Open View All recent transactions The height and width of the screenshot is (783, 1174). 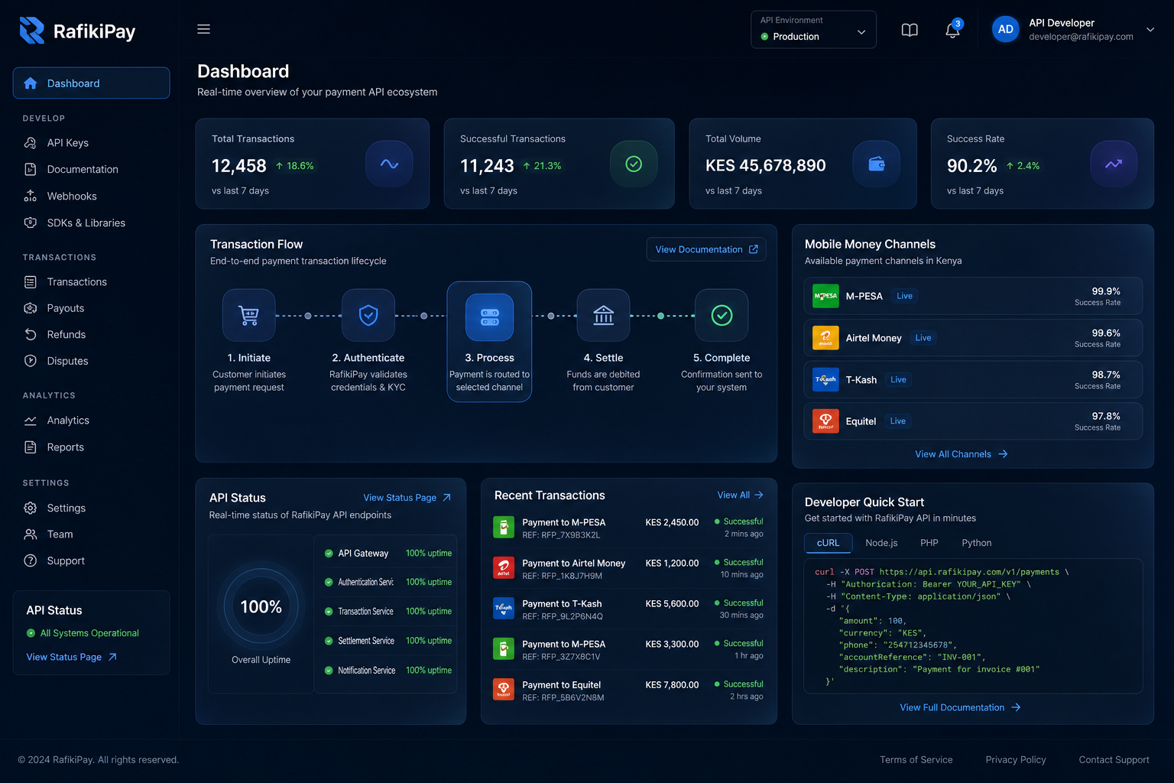[740, 495]
